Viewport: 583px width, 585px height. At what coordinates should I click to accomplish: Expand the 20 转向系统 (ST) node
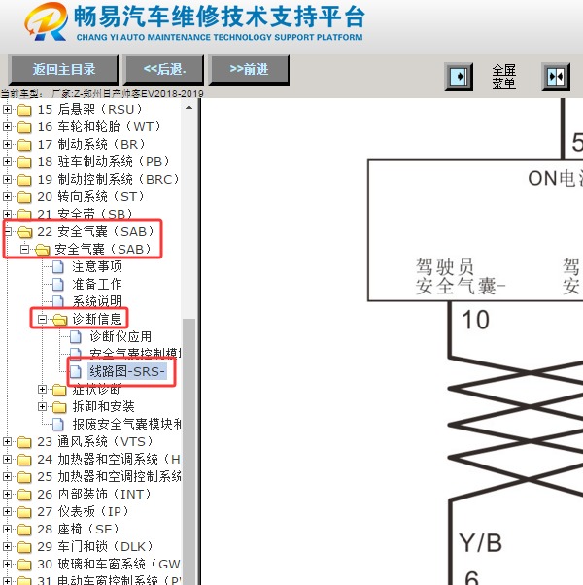click(x=7, y=196)
